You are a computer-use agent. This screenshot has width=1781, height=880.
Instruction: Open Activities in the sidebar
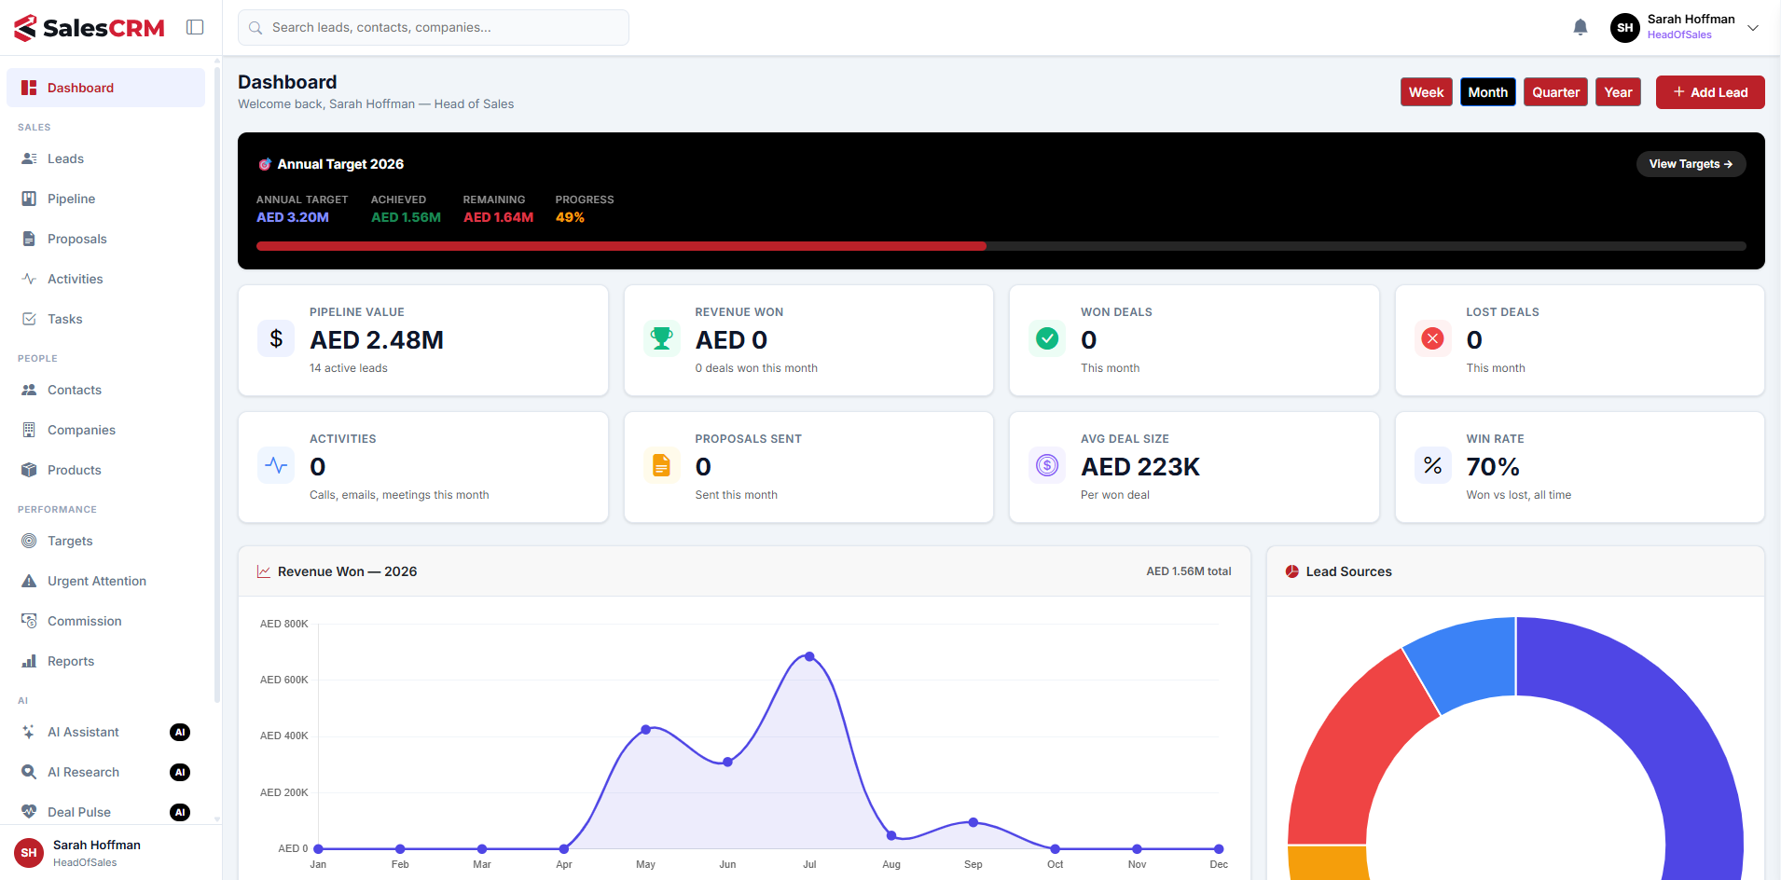105,279
